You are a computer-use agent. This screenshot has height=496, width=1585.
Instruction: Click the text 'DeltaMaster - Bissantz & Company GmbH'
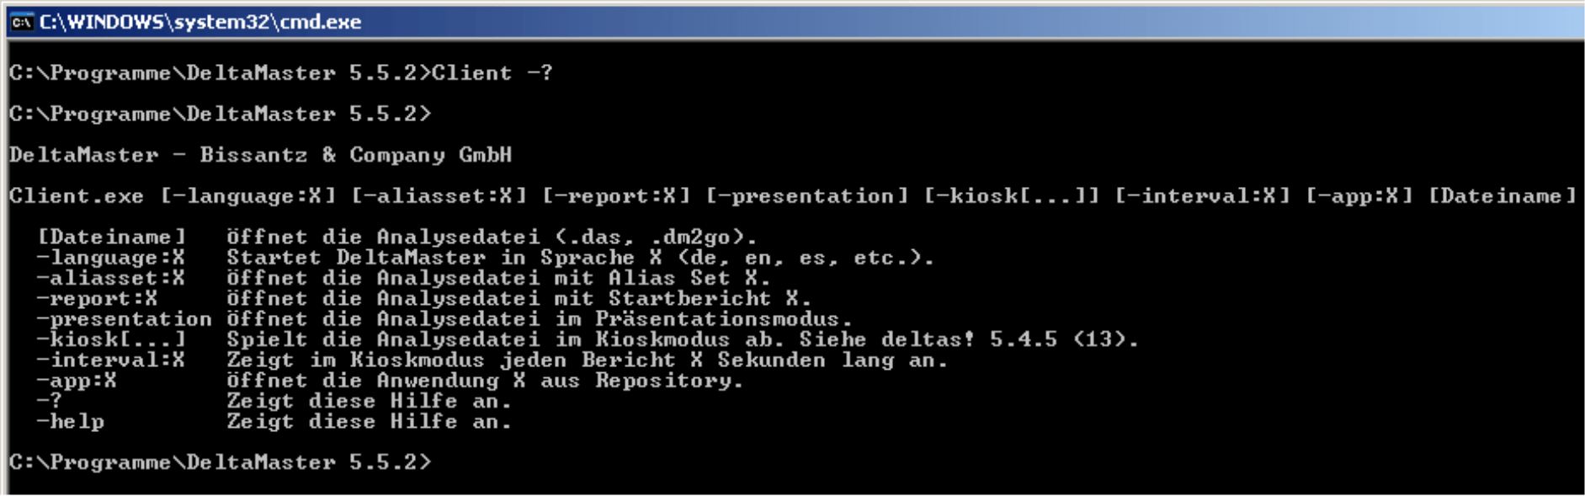(260, 156)
